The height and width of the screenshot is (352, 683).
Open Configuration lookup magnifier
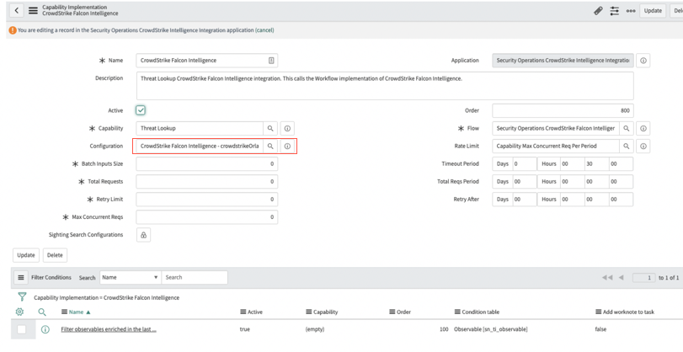point(270,146)
